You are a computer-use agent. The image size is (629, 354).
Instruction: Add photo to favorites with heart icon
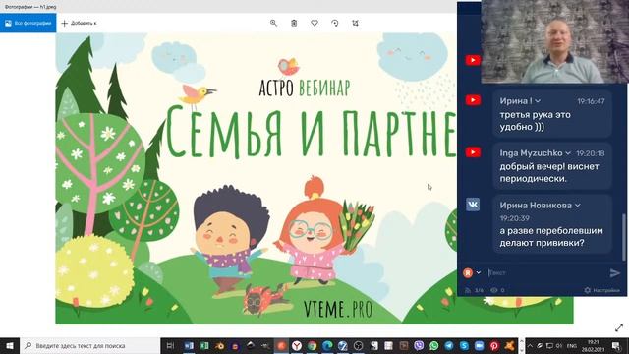click(x=314, y=23)
